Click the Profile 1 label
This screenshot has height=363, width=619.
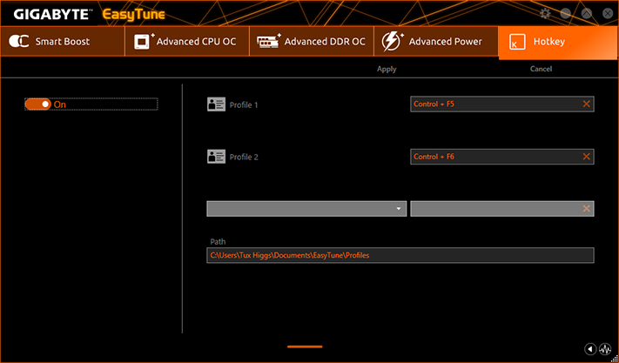click(244, 105)
